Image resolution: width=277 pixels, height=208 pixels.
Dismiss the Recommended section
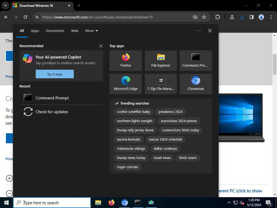coord(101,46)
